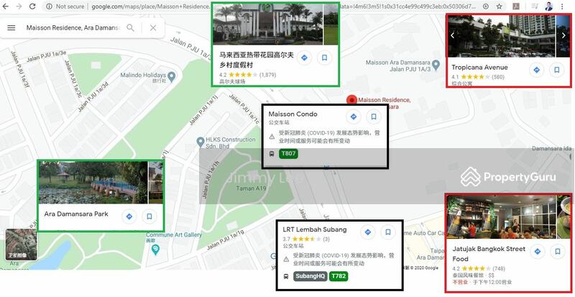Click the Jatujak Bangkok Street Food title
The image size is (575, 297).
click(x=489, y=254)
